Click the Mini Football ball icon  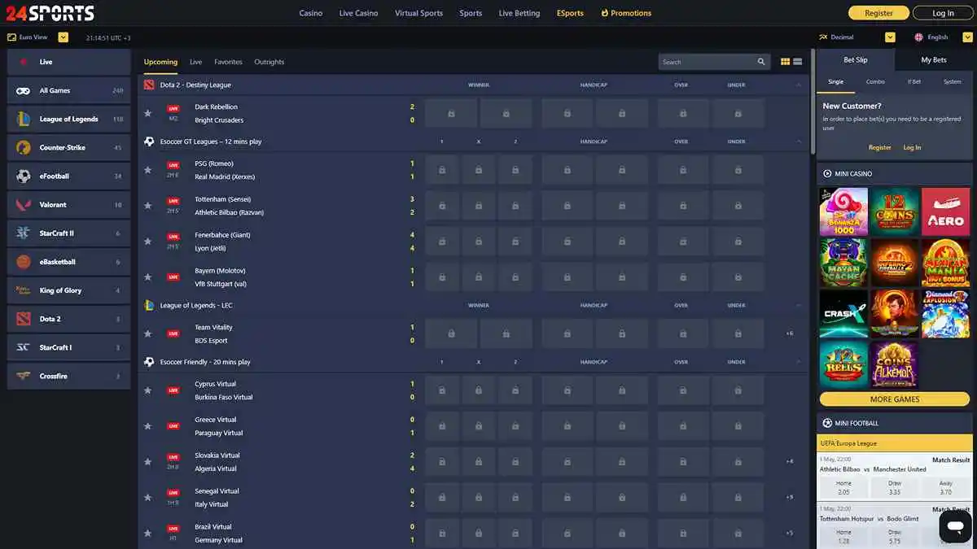pyautogui.click(x=827, y=423)
